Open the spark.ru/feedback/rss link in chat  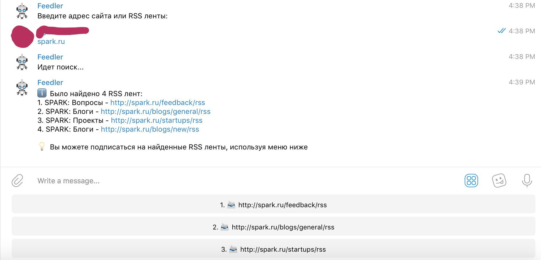click(x=157, y=102)
